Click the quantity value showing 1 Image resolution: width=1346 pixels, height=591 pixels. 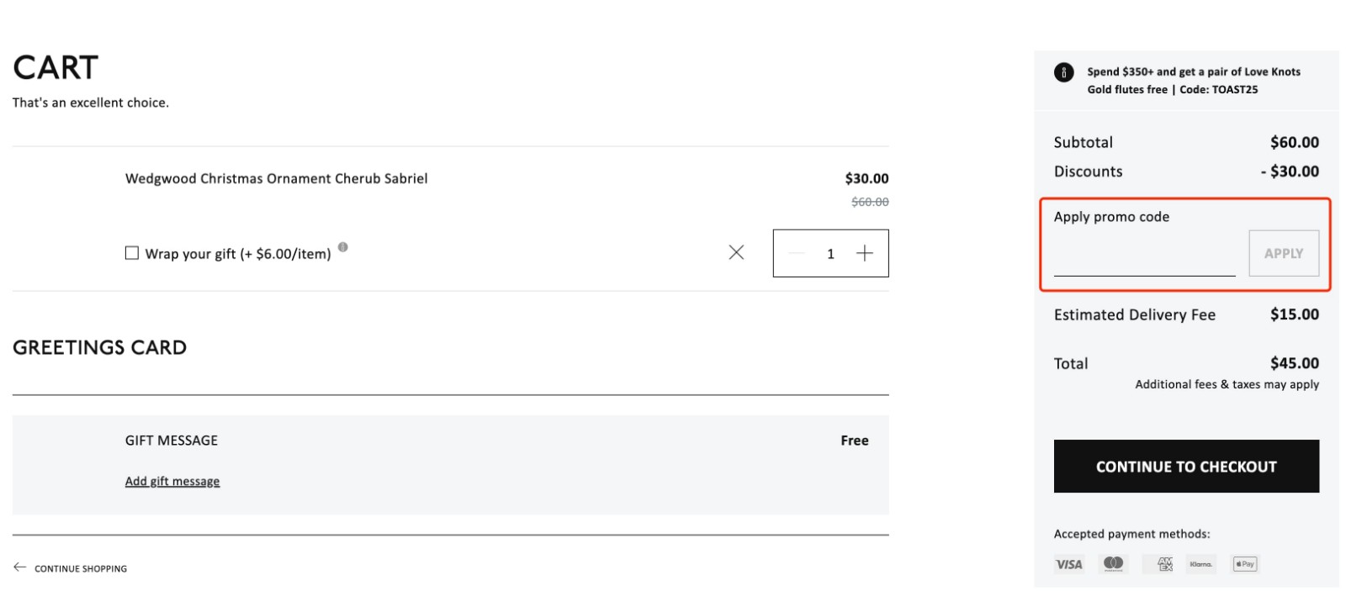(830, 253)
